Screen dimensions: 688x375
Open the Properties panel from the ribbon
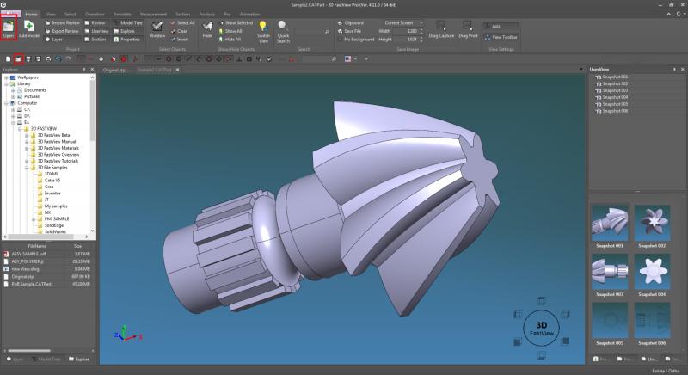tap(126, 40)
